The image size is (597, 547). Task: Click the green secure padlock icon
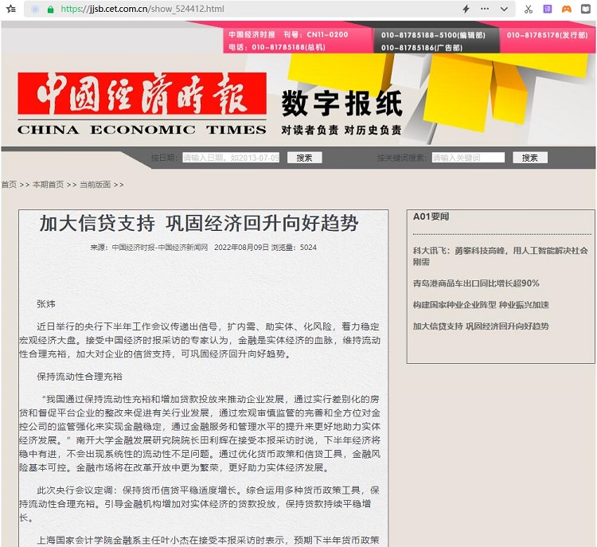pos(51,10)
